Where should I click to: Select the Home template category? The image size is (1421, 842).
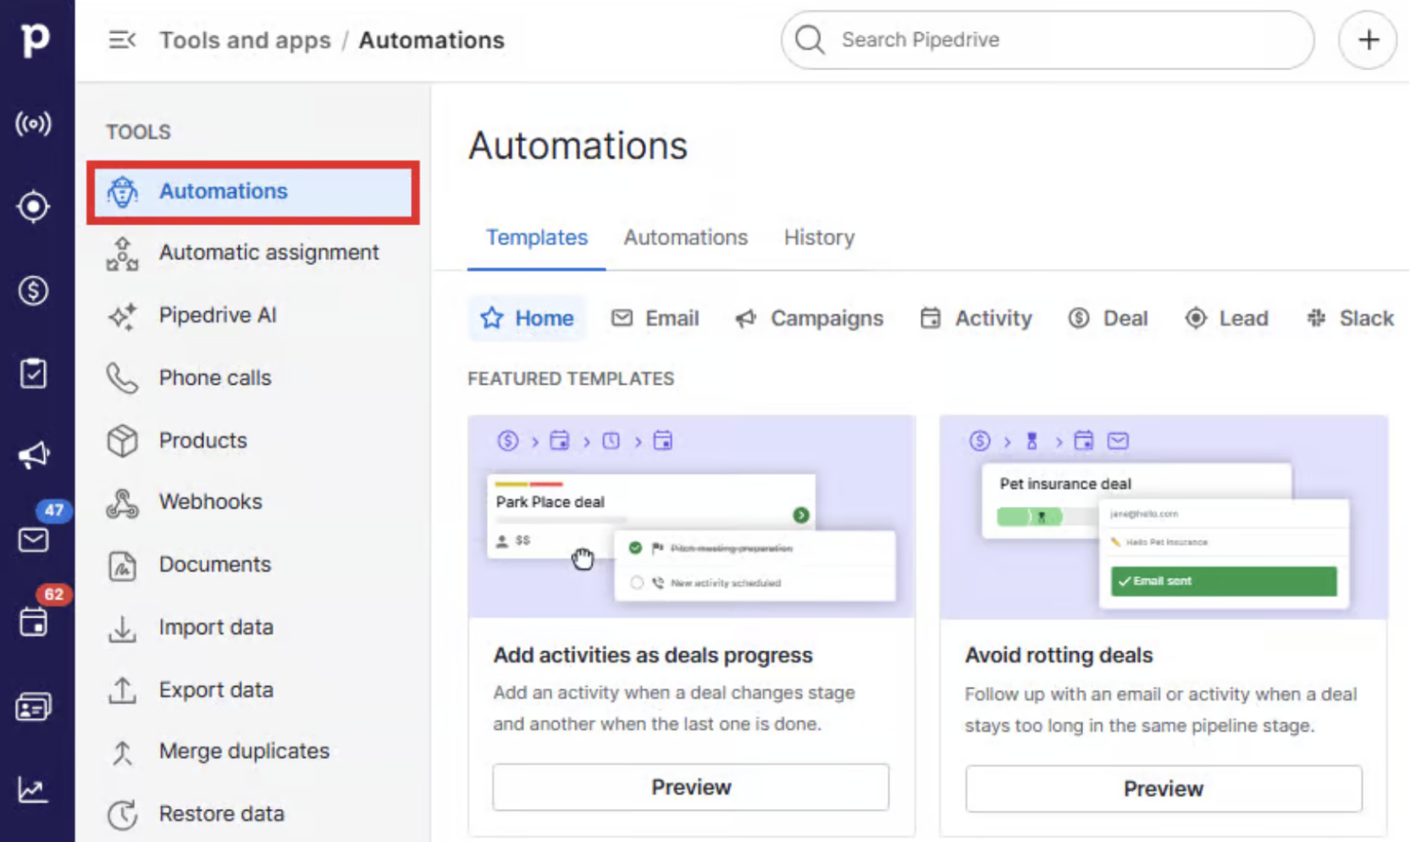click(x=528, y=319)
